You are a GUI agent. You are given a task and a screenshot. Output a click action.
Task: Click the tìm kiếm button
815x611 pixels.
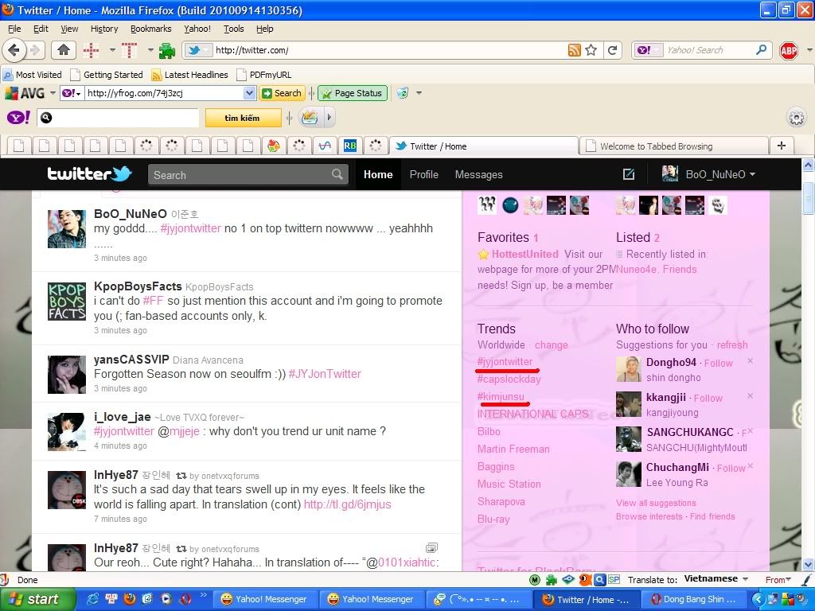tap(243, 118)
